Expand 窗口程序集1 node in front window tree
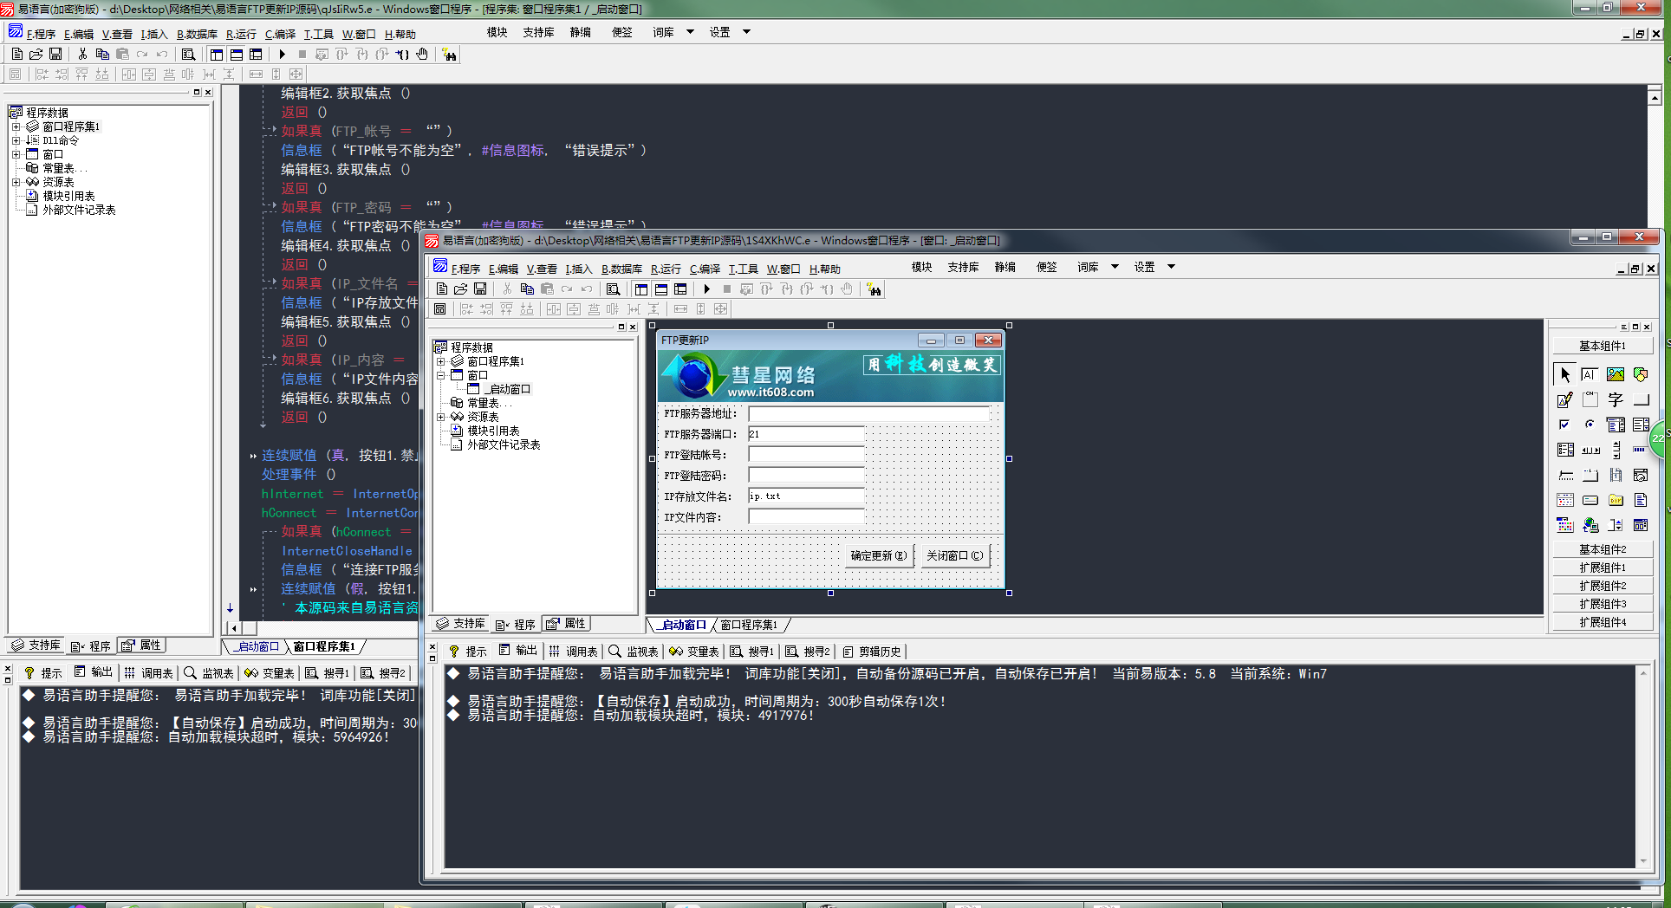1671x908 pixels. pyautogui.click(x=441, y=361)
